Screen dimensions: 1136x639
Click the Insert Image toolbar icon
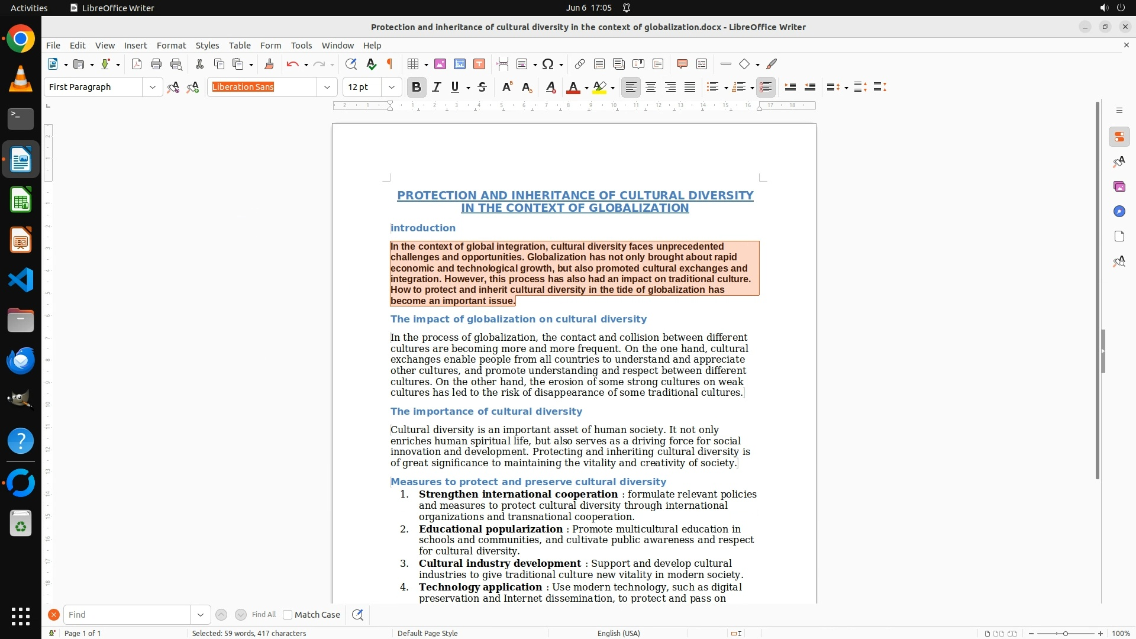440,64
